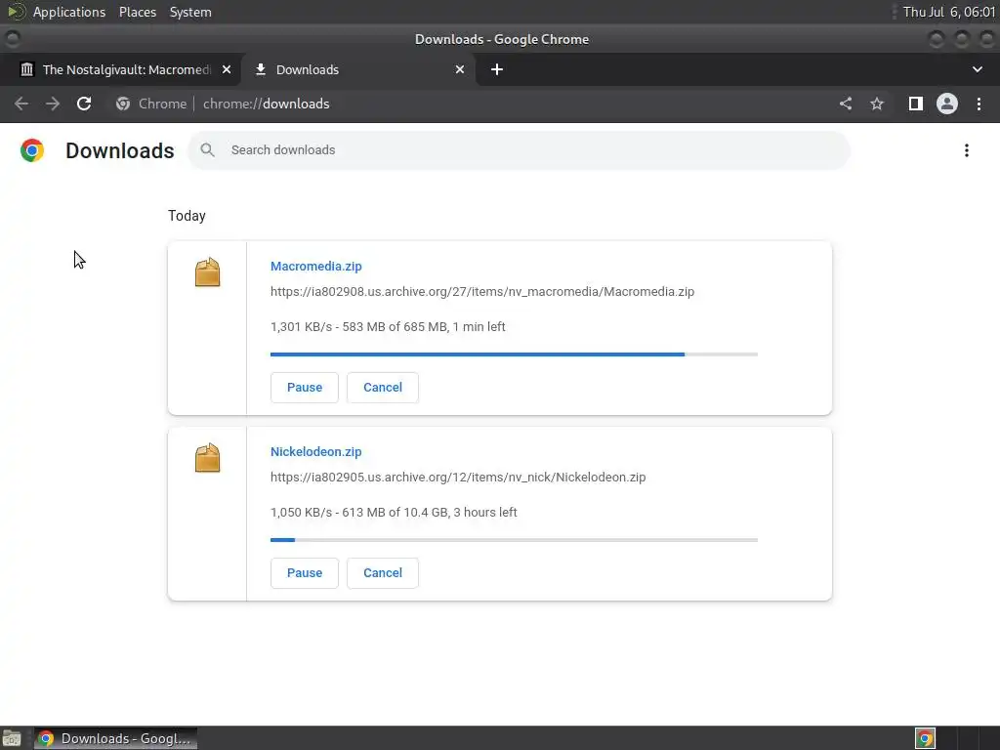Switch to The Nostalgivault tab
This screenshot has height=750, width=1000.
tap(120, 69)
